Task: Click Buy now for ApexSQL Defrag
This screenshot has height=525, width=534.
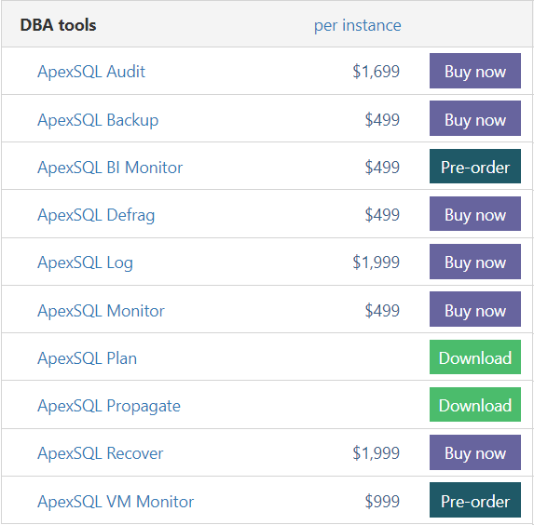Action: pos(475,214)
